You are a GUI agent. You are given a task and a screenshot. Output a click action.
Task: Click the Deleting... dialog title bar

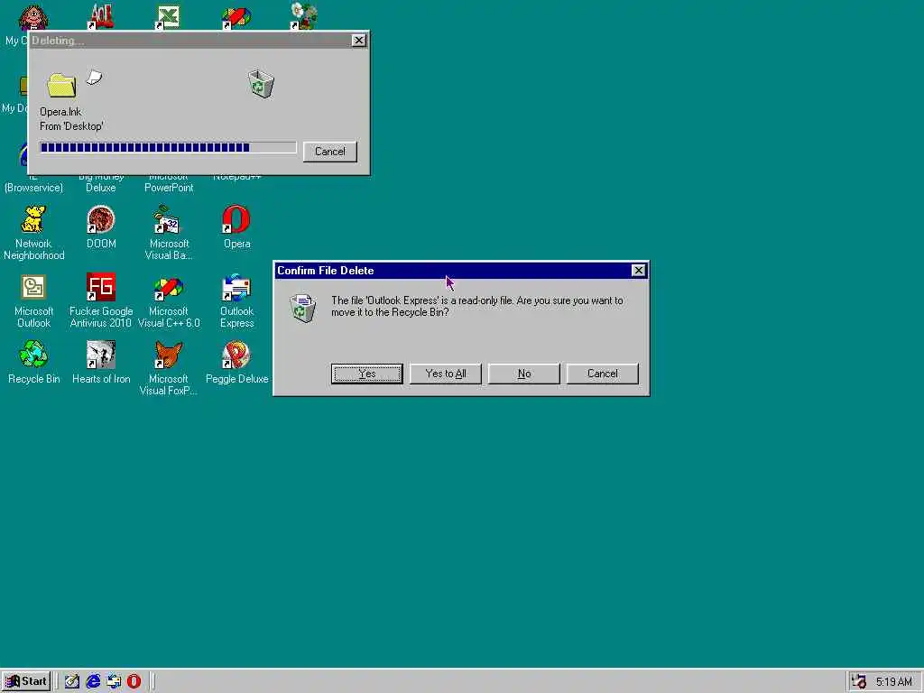[x=199, y=40]
